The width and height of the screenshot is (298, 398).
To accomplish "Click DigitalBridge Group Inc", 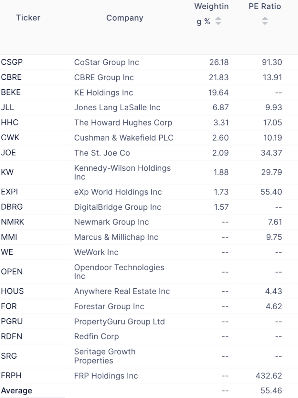I will coord(118,207).
